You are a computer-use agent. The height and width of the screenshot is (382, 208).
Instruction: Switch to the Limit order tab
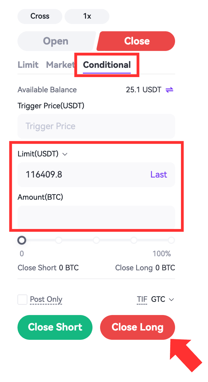[x=28, y=65]
